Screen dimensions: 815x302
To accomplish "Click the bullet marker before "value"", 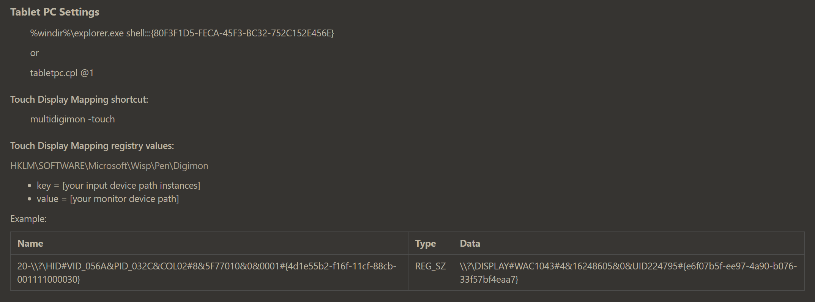I will point(30,199).
